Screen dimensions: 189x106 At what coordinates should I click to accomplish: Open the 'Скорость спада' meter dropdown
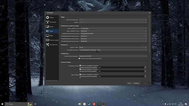click(113, 47)
